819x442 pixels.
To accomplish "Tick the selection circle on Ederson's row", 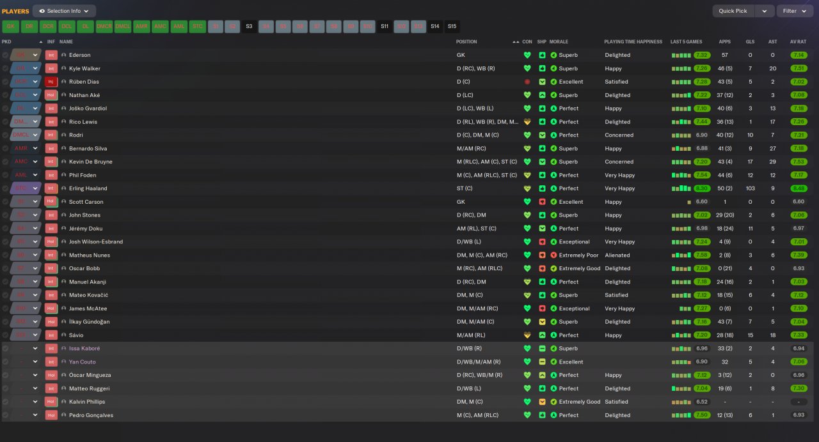I will (5, 56).
